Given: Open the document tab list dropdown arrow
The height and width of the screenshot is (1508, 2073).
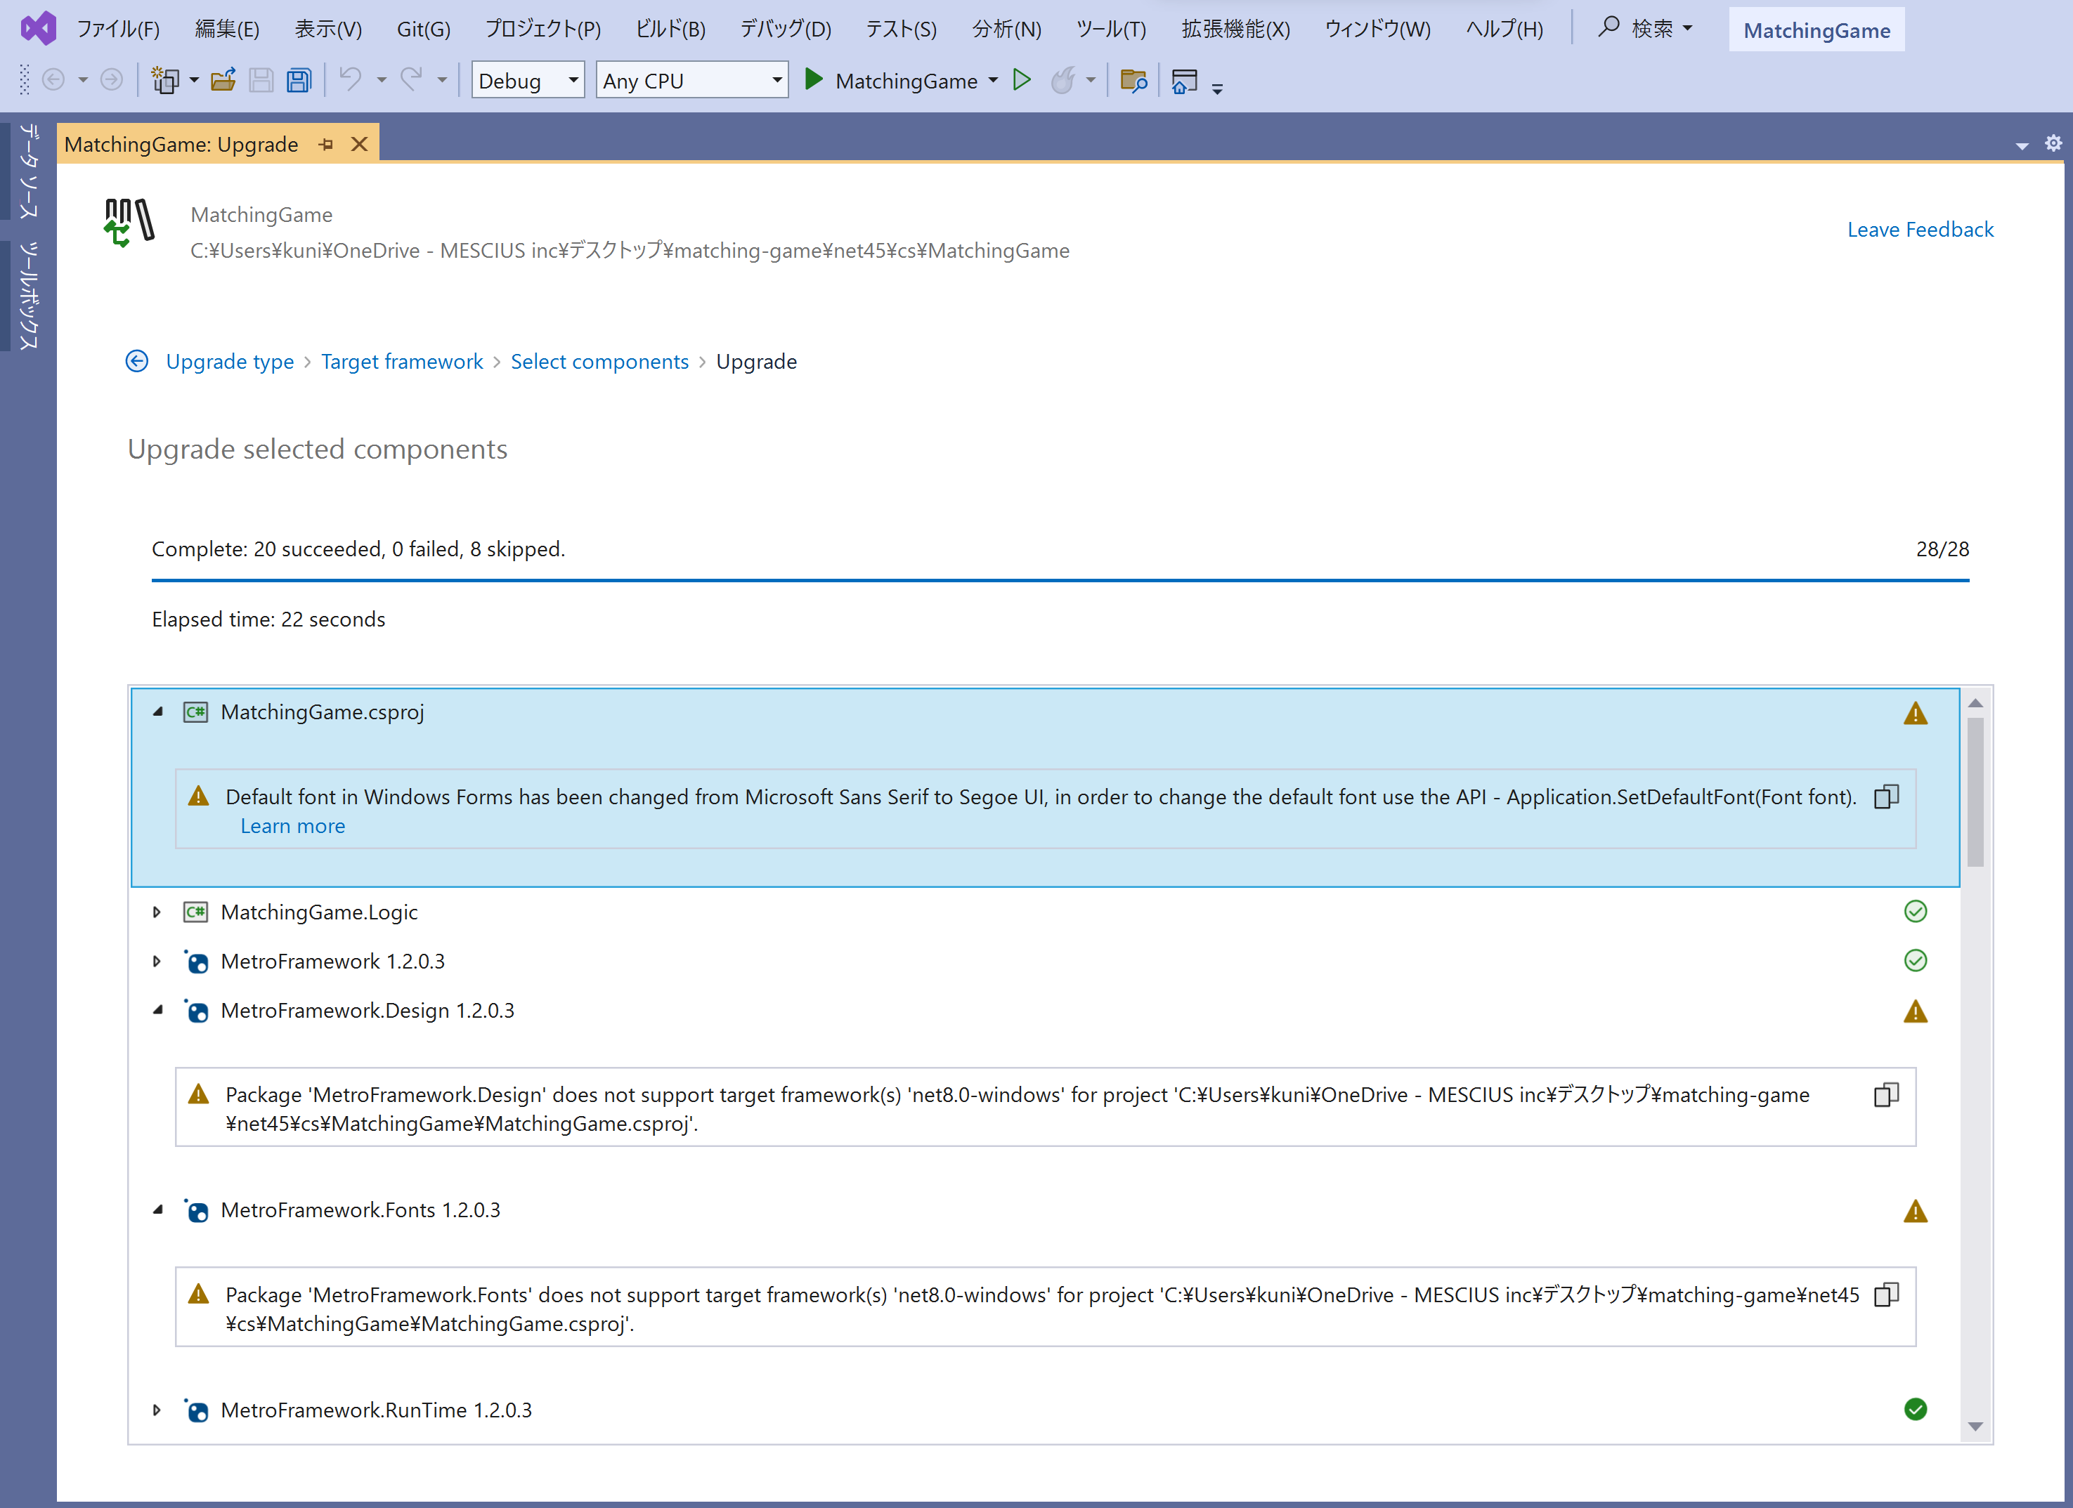Looking at the screenshot, I should point(2022,145).
